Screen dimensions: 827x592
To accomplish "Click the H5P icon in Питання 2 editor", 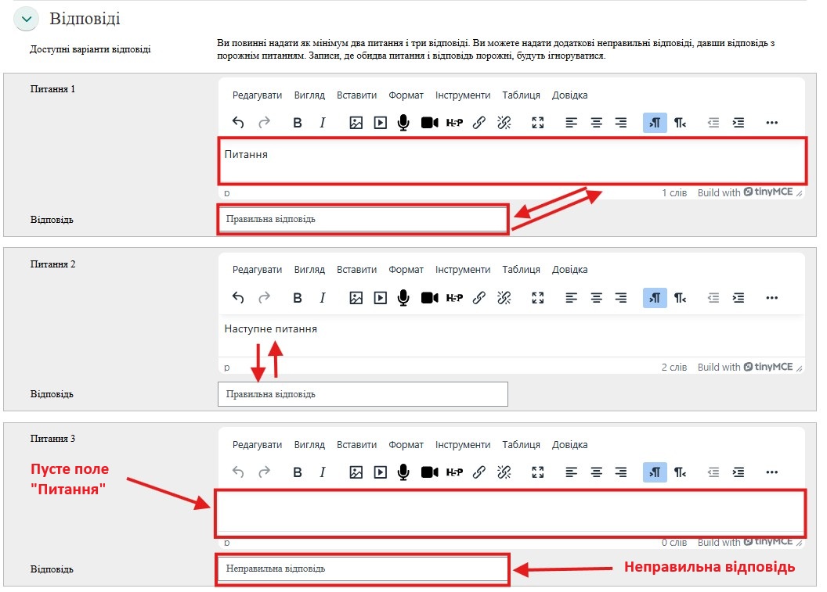I will click(454, 298).
